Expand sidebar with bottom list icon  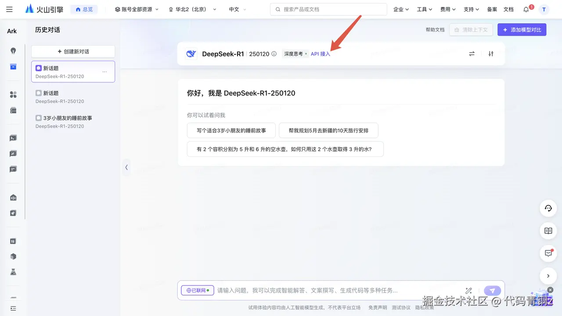pos(13,309)
